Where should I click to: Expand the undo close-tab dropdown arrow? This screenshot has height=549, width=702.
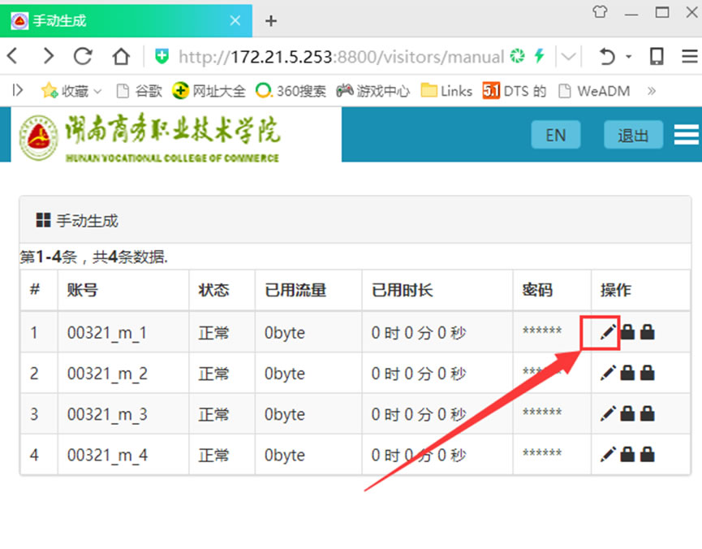[628, 57]
